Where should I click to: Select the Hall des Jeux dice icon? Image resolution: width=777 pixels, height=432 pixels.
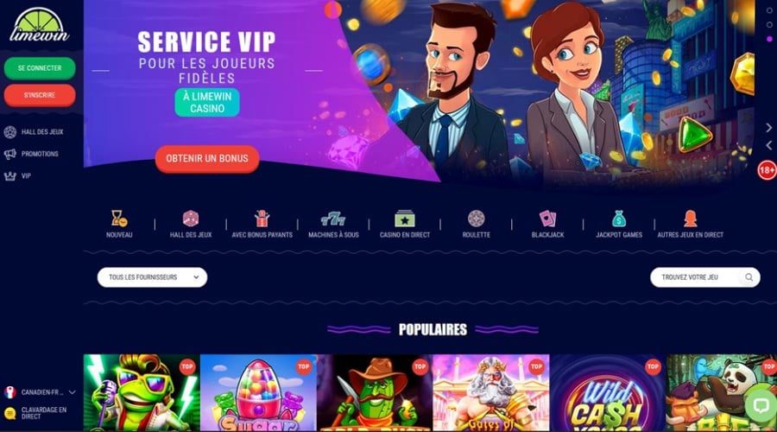(190, 219)
